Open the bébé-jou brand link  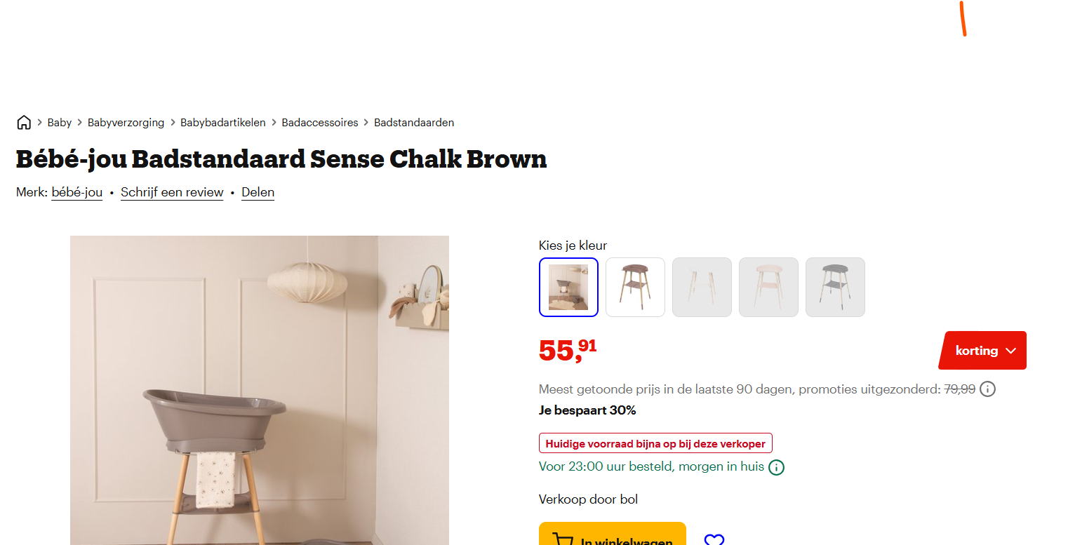(x=77, y=192)
